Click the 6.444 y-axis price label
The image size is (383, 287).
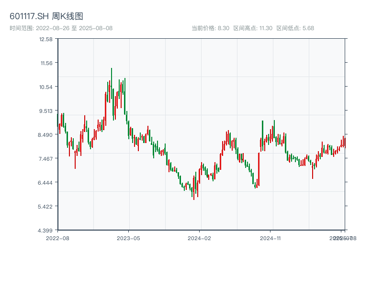pyautogui.click(x=46, y=183)
